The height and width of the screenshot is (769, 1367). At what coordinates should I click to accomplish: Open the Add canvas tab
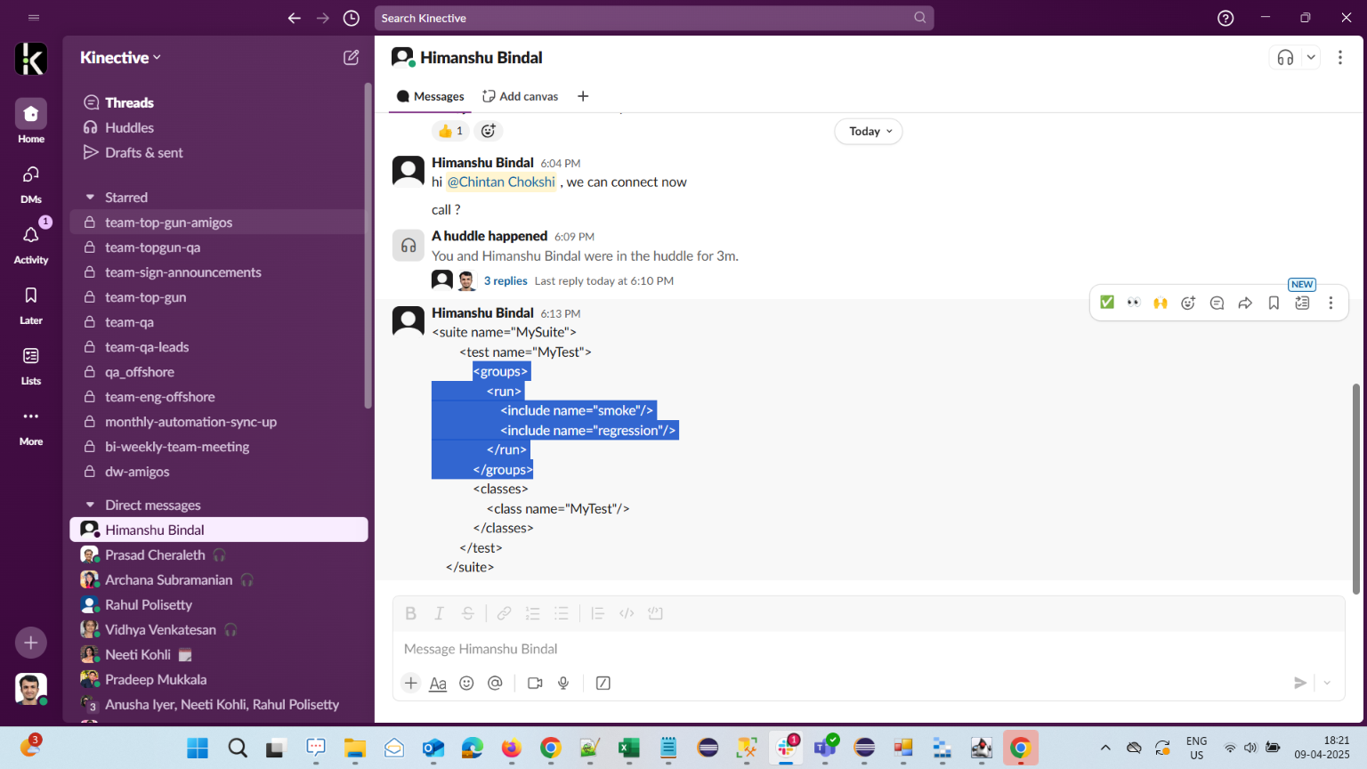click(x=521, y=96)
